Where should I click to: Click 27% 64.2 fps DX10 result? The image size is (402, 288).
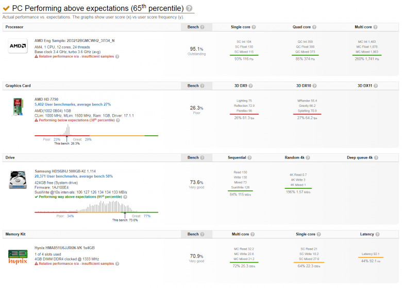307,118
